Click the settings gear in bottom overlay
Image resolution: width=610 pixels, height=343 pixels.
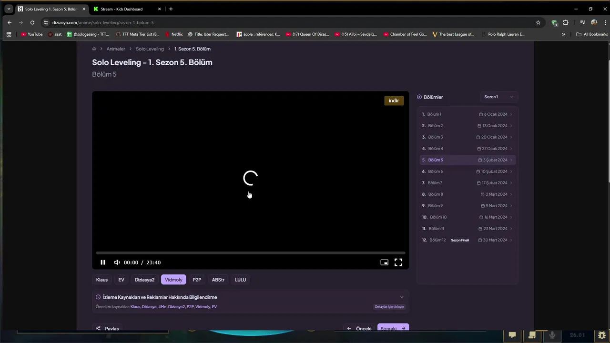coord(602,335)
